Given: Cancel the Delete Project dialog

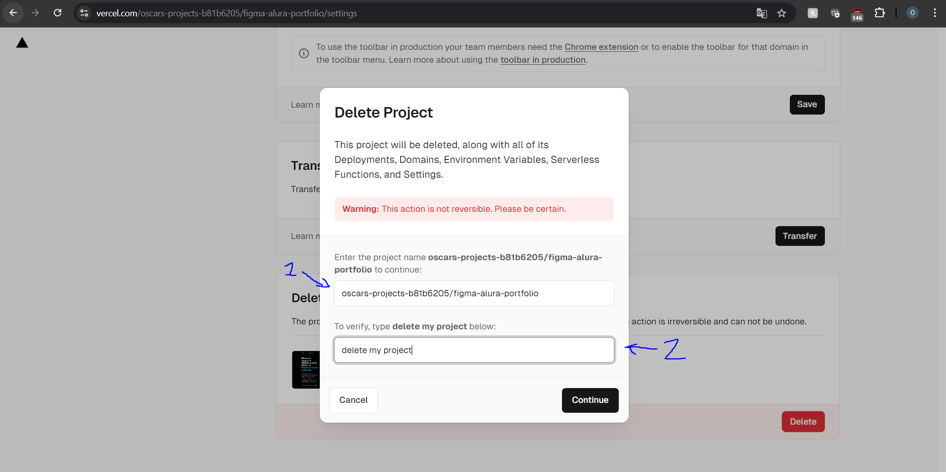Looking at the screenshot, I should (x=353, y=400).
